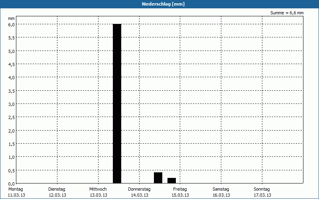Image resolution: width=319 pixels, height=199 pixels.
Task: Click the '3,5' y-axis value
Action: [x=12, y=91]
